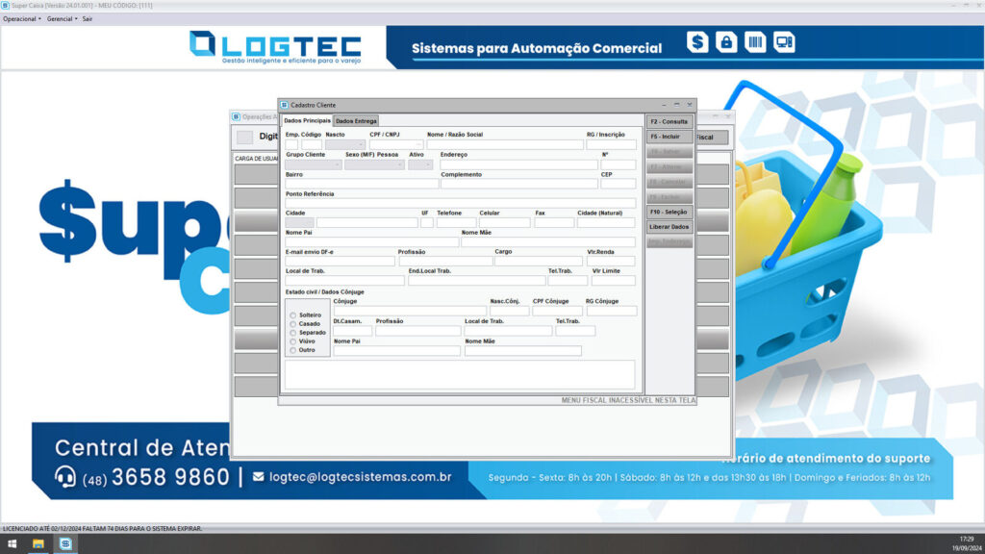Click the Cadastro Cliente window title icon

point(284,105)
